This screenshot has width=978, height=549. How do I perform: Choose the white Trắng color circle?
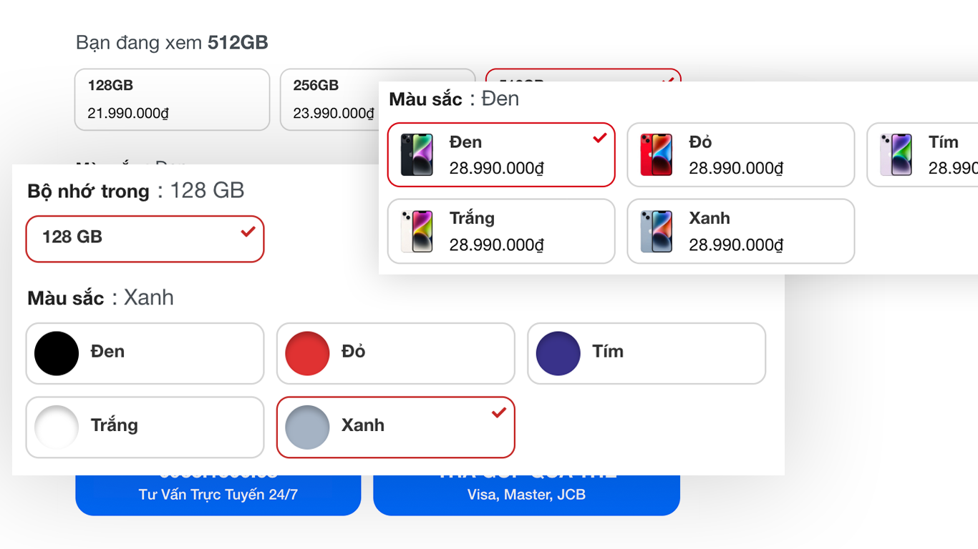57,427
